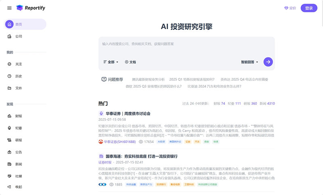323x195 pixels.
Task: Click the 财报 chart icon
Action: 9,116
